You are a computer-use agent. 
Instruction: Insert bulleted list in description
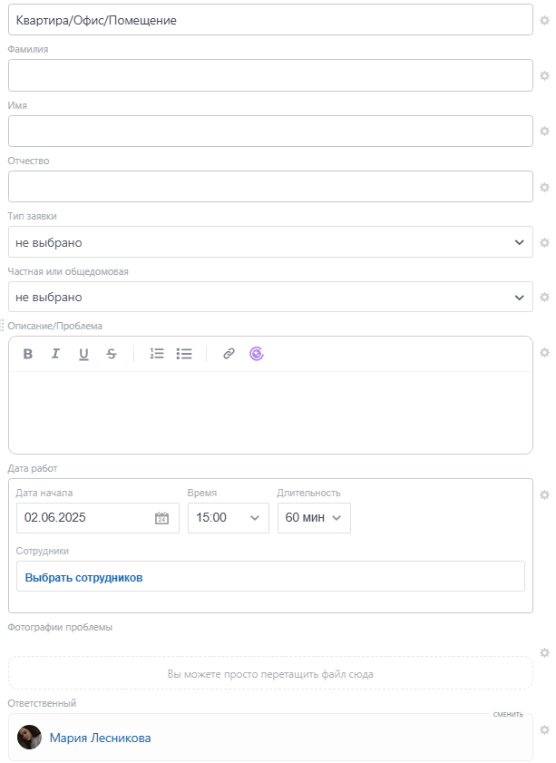(184, 354)
